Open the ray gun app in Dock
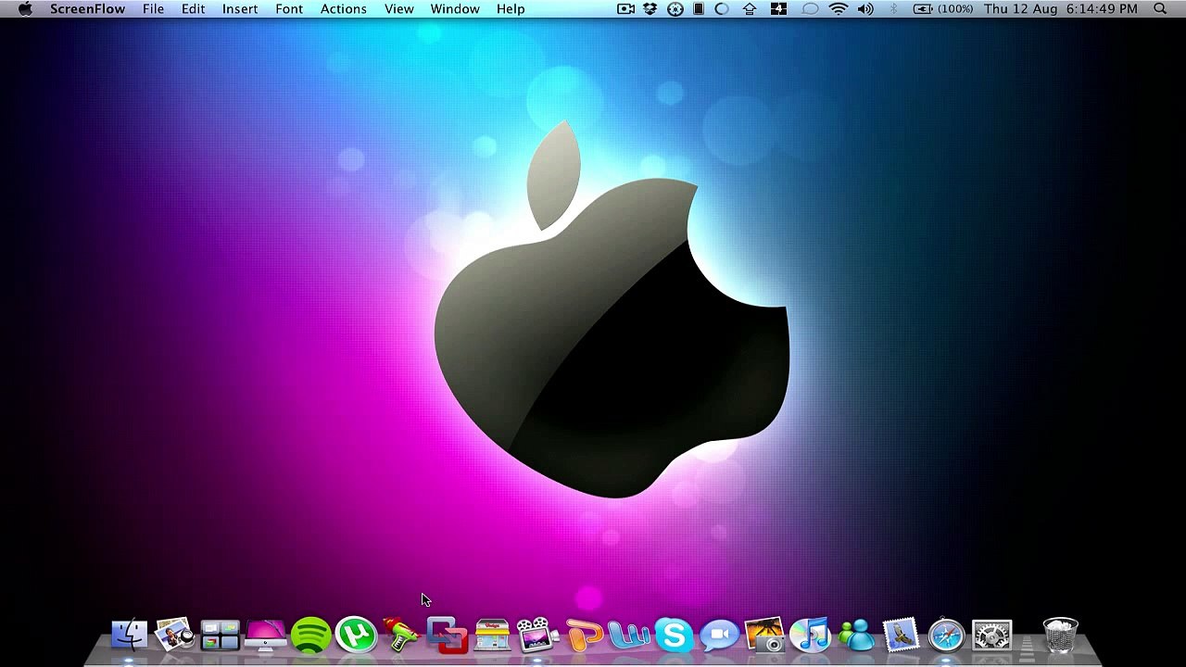The height and width of the screenshot is (667, 1186). pyautogui.click(x=401, y=636)
